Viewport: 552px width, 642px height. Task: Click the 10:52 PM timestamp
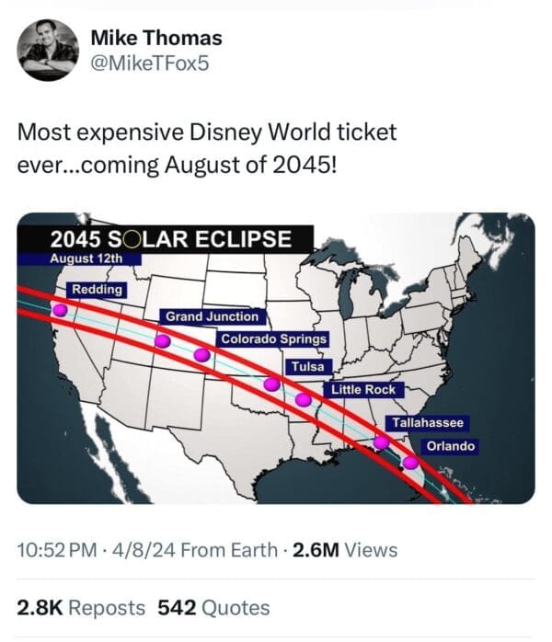(x=57, y=550)
